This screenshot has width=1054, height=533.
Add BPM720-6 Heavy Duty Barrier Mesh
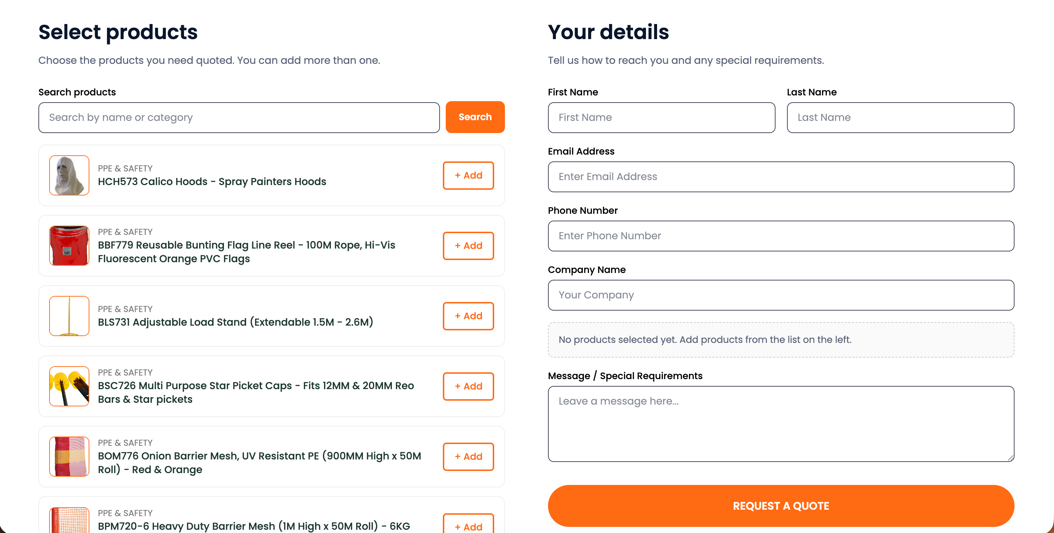[468, 524]
